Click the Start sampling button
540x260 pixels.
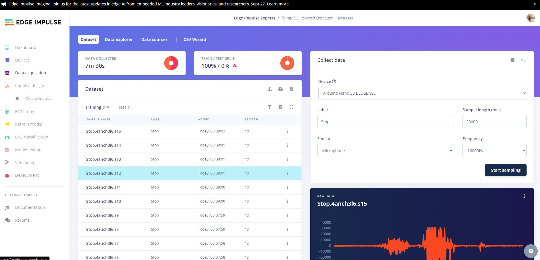tap(506, 170)
